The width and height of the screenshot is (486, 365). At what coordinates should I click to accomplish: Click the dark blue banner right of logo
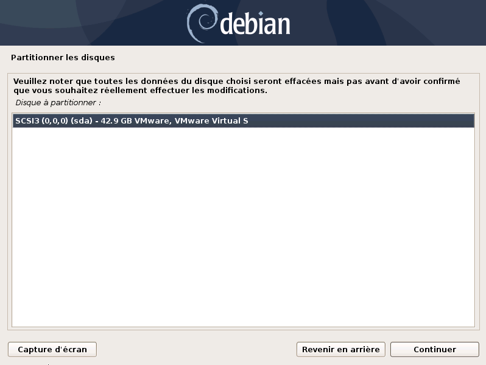[x=387, y=23]
